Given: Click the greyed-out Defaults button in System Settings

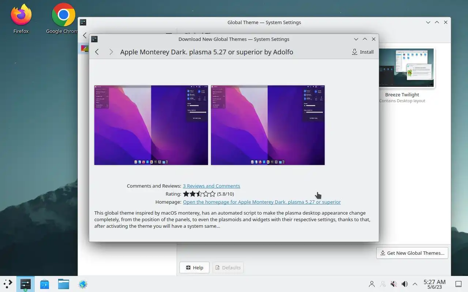Looking at the screenshot, I should pyautogui.click(x=228, y=268).
